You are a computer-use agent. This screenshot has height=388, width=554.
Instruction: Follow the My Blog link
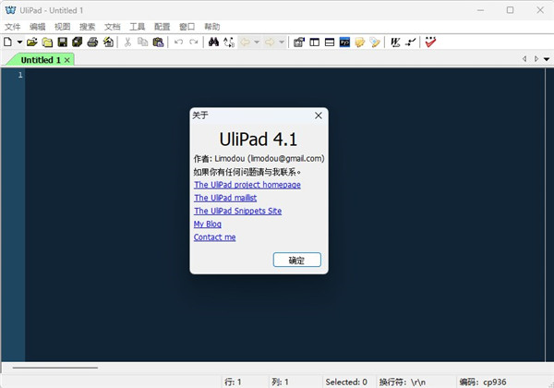207,224
